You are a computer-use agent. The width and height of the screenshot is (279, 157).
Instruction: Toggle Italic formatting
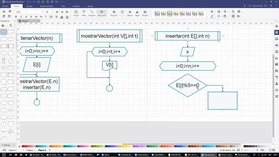[x=21, y=17]
